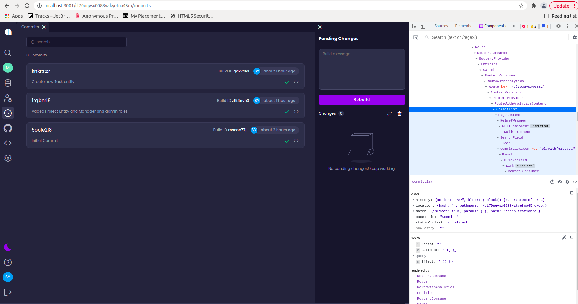Viewport: 578px width, 304px height.
Task: Expand the history prop in props panel
Action: pyautogui.click(x=413, y=200)
